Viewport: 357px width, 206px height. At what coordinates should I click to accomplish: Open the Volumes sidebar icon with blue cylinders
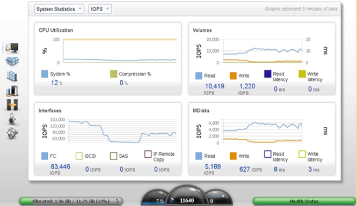12,76
